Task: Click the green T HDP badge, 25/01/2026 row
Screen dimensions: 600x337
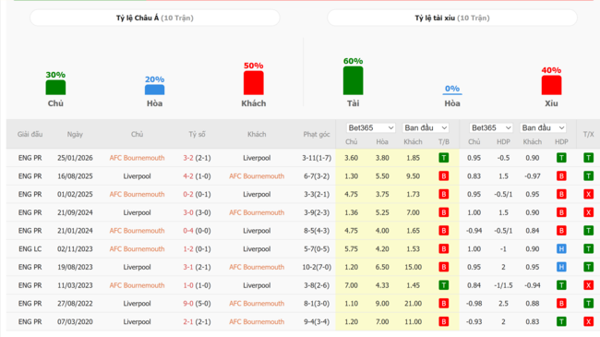Action: pos(561,158)
